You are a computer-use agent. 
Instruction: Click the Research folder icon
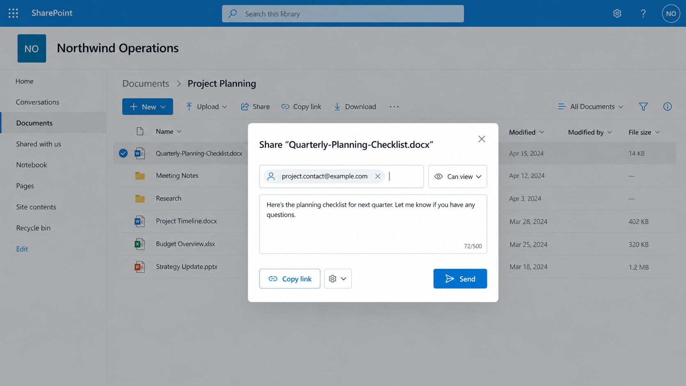pos(140,199)
